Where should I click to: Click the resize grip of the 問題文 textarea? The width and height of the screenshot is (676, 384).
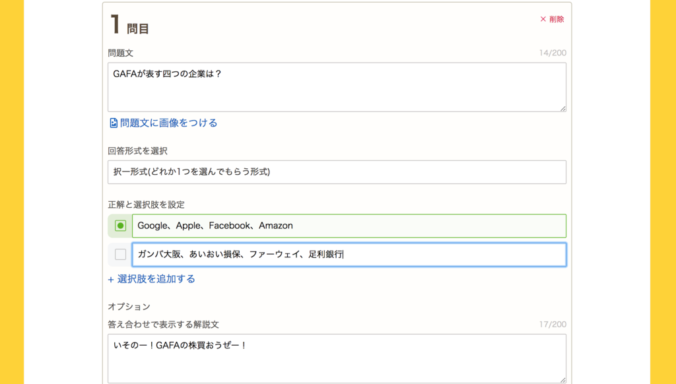click(x=563, y=109)
